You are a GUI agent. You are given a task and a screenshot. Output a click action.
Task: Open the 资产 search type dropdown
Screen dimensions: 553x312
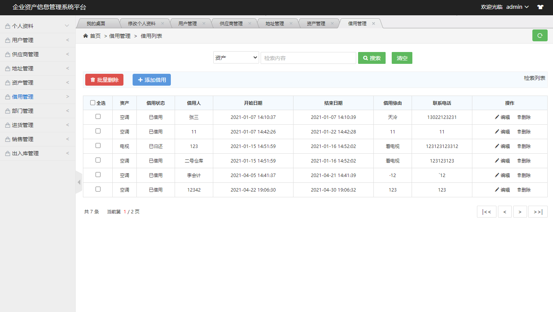click(x=236, y=58)
